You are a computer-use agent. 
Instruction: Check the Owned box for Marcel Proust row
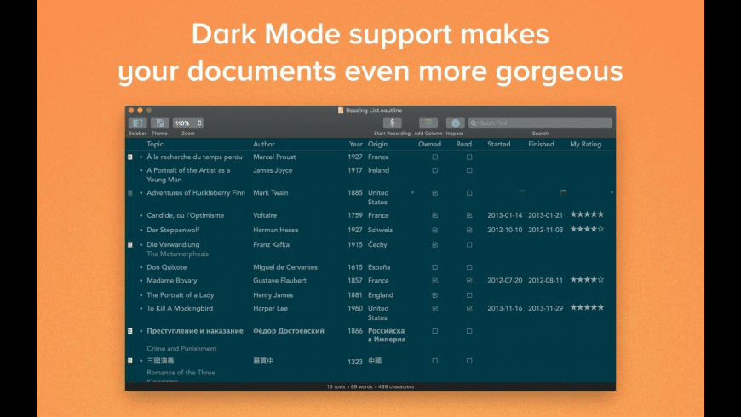pyautogui.click(x=434, y=157)
